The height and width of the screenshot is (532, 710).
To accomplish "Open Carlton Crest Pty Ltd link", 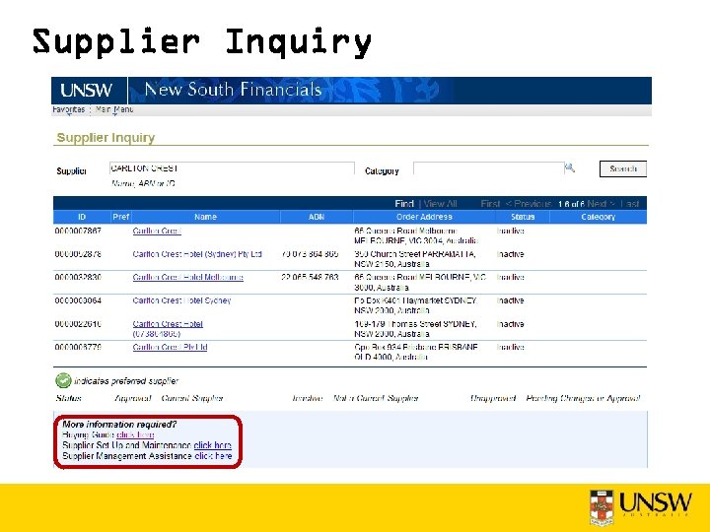I will click(x=170, y=347).
